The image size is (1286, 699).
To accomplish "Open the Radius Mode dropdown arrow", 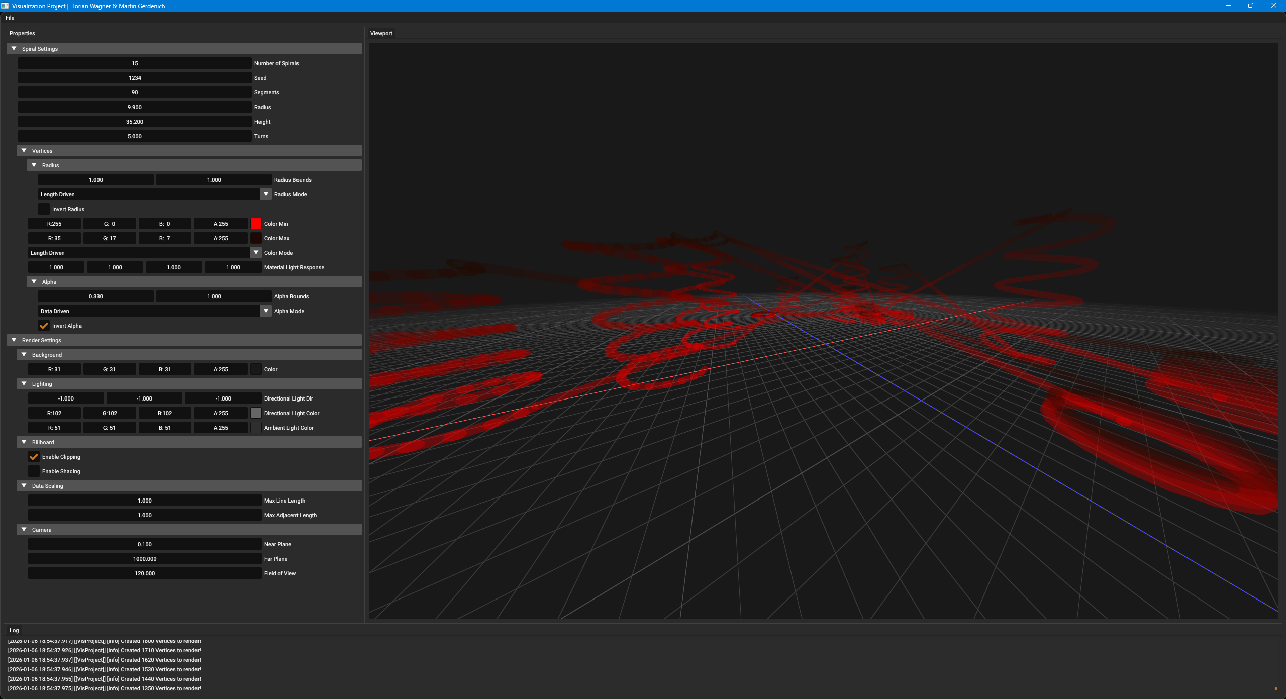I will point(266,194).
